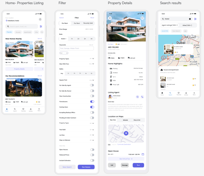The image size is (204, 176).
Task: Select the Houses category chip
Action: (x=18, y=32)
